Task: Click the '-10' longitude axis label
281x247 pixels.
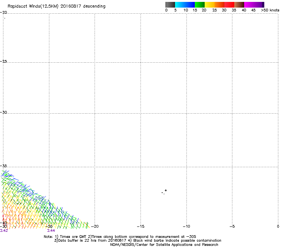Action: pyautogui.click(x=186, y=226)
